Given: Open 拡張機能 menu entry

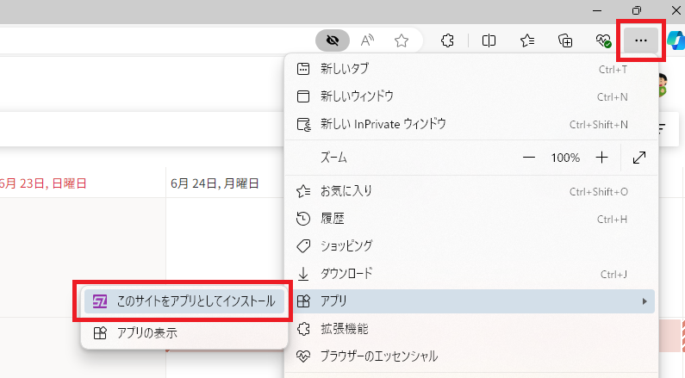Looking at the screenshot, I should (x=471, y=329).
